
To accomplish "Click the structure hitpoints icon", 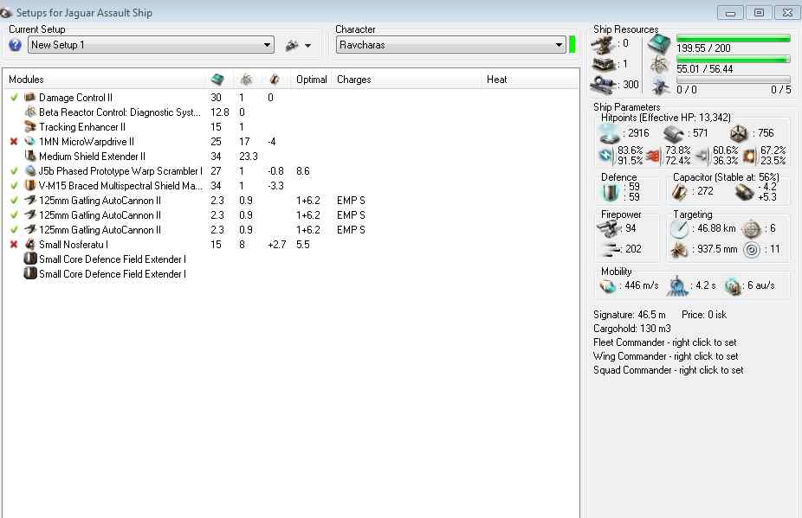I will coord(739,134).
